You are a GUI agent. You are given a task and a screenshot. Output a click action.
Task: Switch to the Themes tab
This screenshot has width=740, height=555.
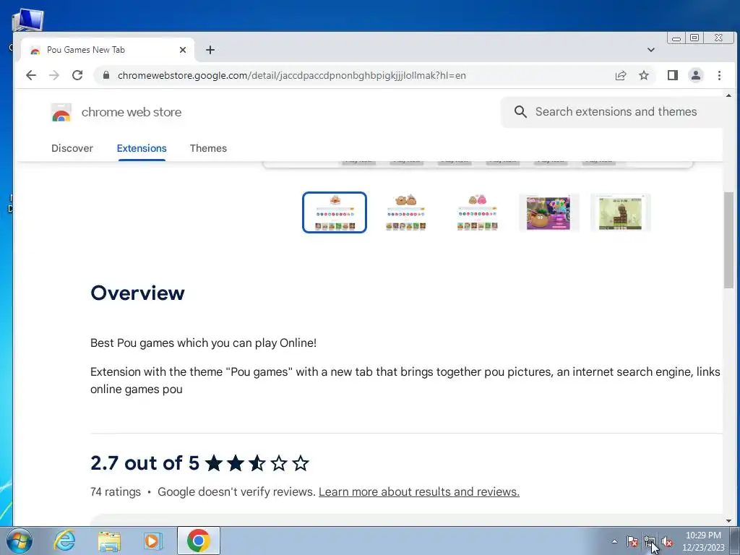(x=208, y=148)
